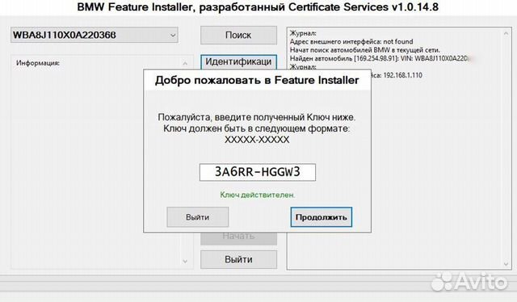Viewport: 517px width, 302px height.
Task: Click the Поиск search button
Action: pos(238,35)
